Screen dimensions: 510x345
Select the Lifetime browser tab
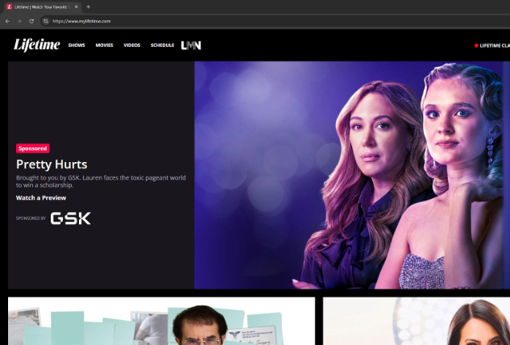tap(41, 6)
